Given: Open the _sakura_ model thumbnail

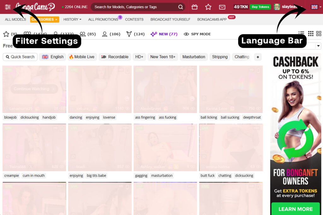Looking at the screenshot, I should tap(100, 89).
